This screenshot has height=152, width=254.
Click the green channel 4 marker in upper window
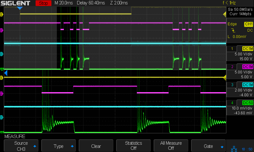(x=2, y=69)
